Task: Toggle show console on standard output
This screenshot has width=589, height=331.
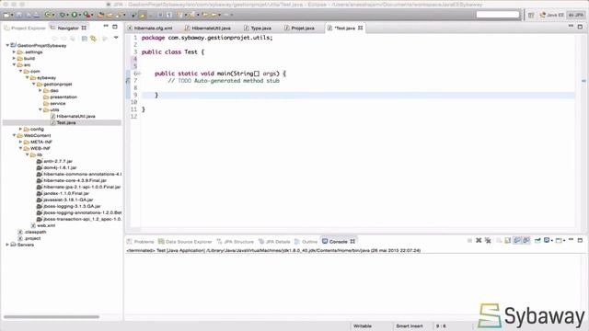Action: [517, 241]
